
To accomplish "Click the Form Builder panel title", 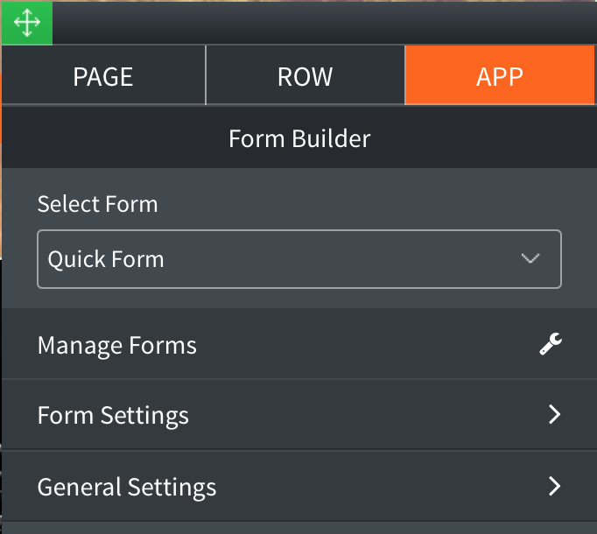I will click(299, 138).
